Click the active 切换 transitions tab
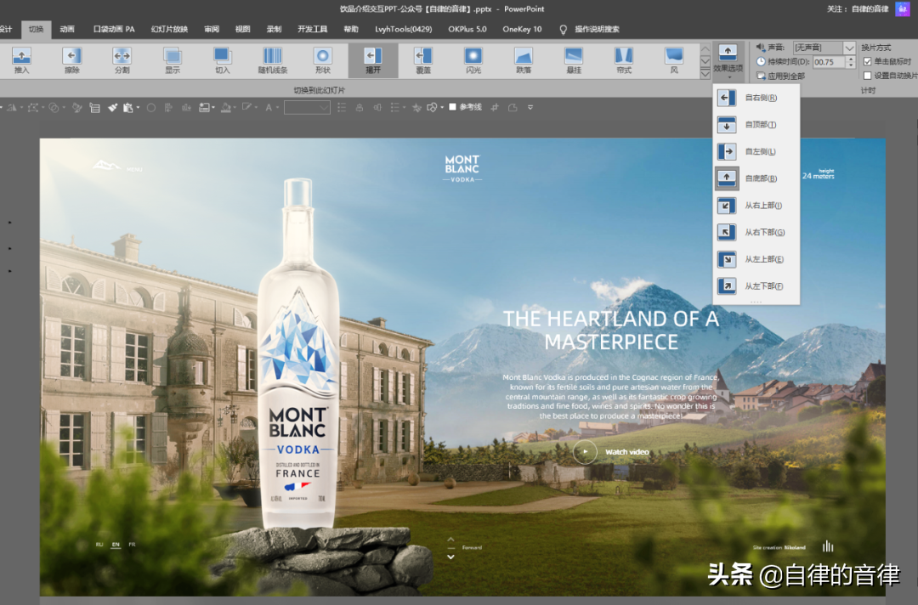 click(37, 29)
